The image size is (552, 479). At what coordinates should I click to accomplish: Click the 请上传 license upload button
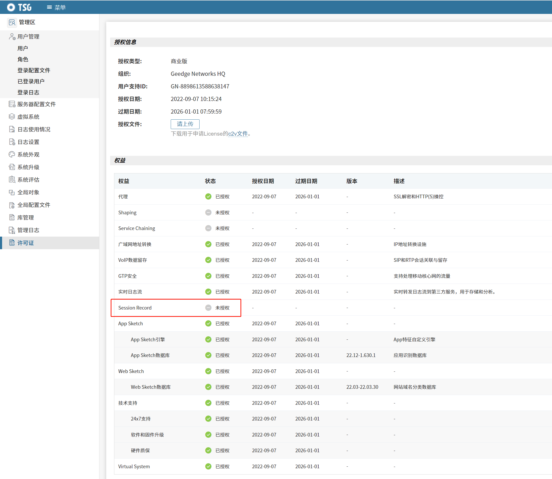click(x=185, y=124)
